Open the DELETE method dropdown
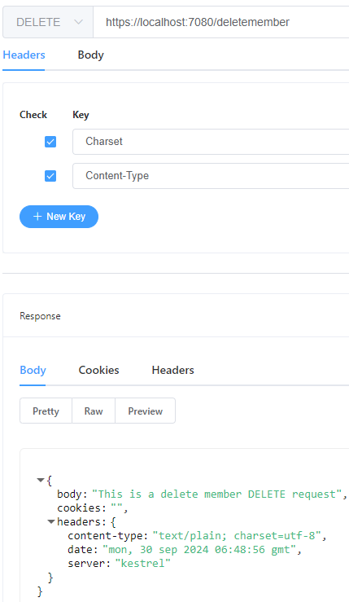 pos(48,22)
